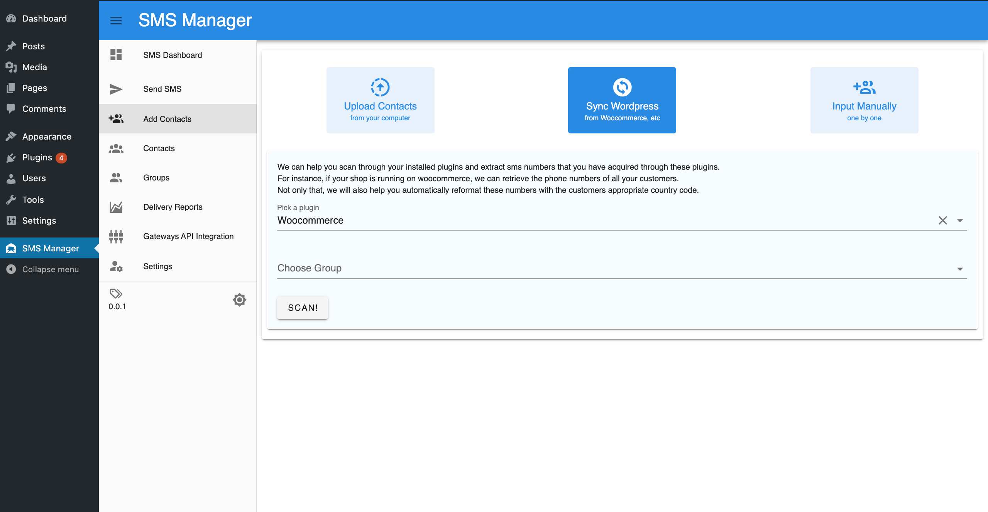Click the Woocommerce plugin field text
This screenshot has width=988, height=512.
click(x=310, y=220)
